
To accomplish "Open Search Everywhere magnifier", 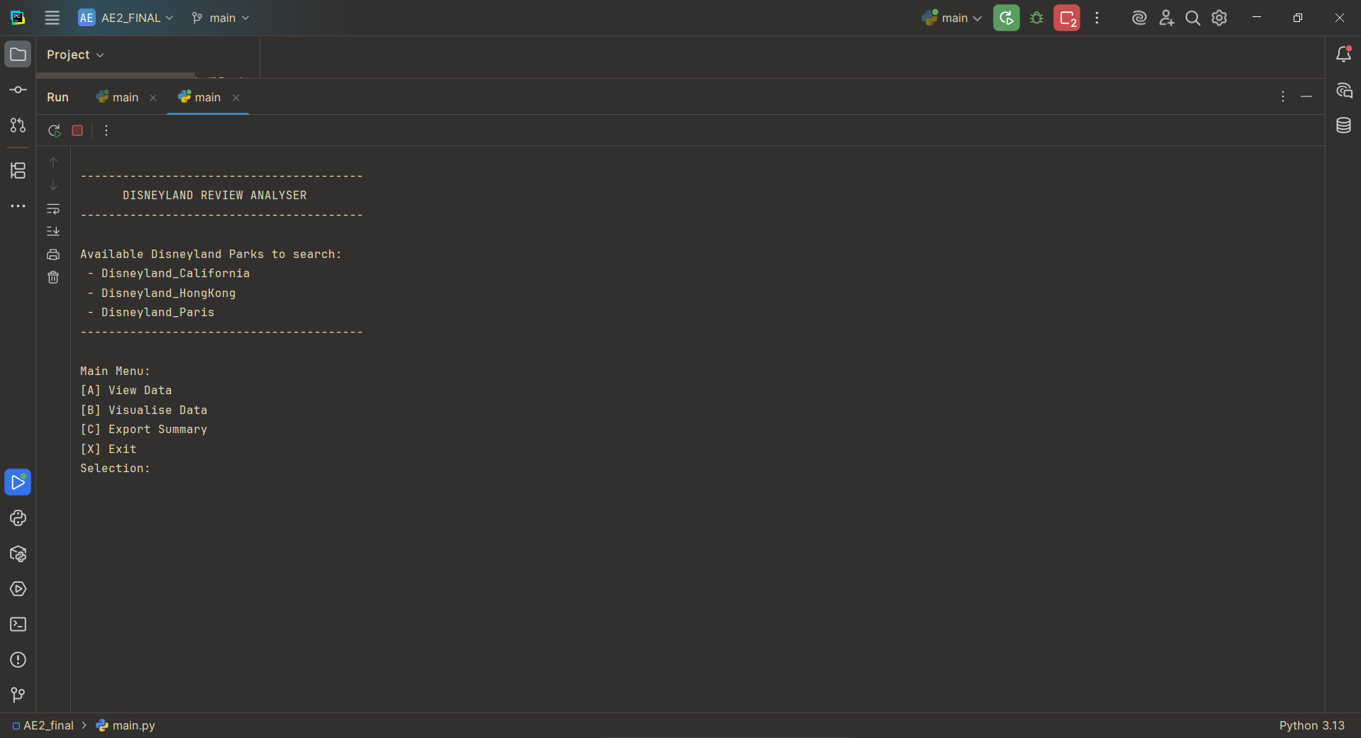I will coord(1193,18).
